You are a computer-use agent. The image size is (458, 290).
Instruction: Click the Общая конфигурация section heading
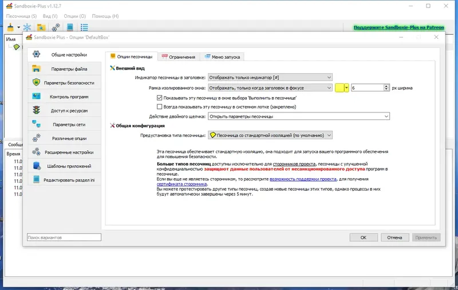click(140, 126)
